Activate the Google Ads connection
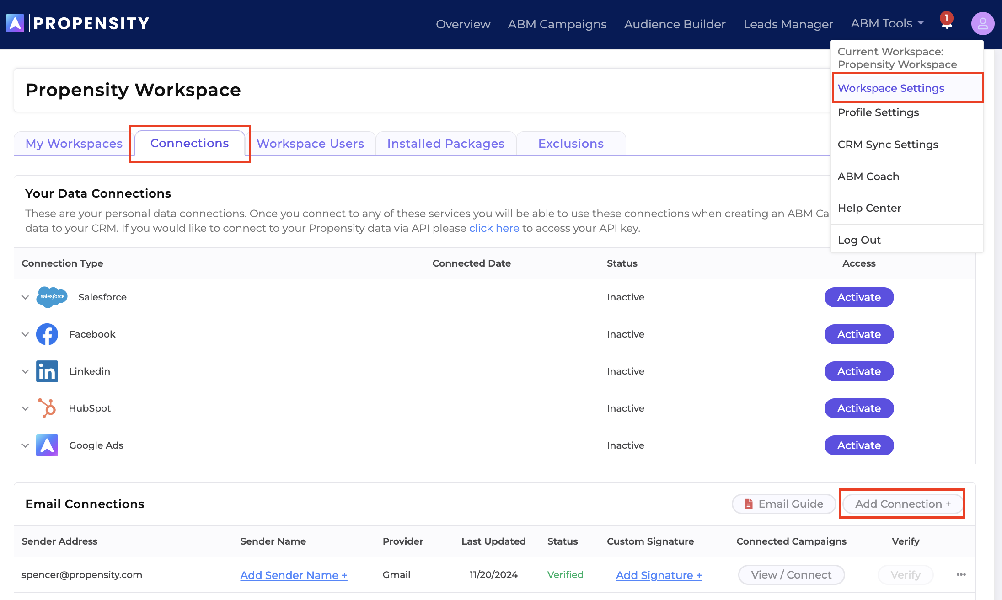The width and height of the screenshot is (1002, 600). pyautogui.click(x=859, y=445)
